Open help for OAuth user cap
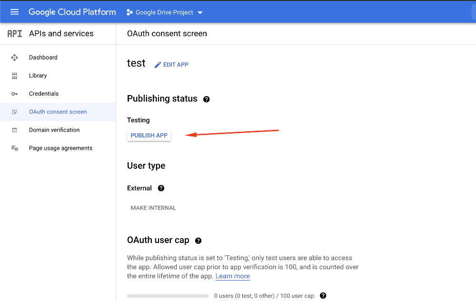Screen dimensions: 476x301 198,241
